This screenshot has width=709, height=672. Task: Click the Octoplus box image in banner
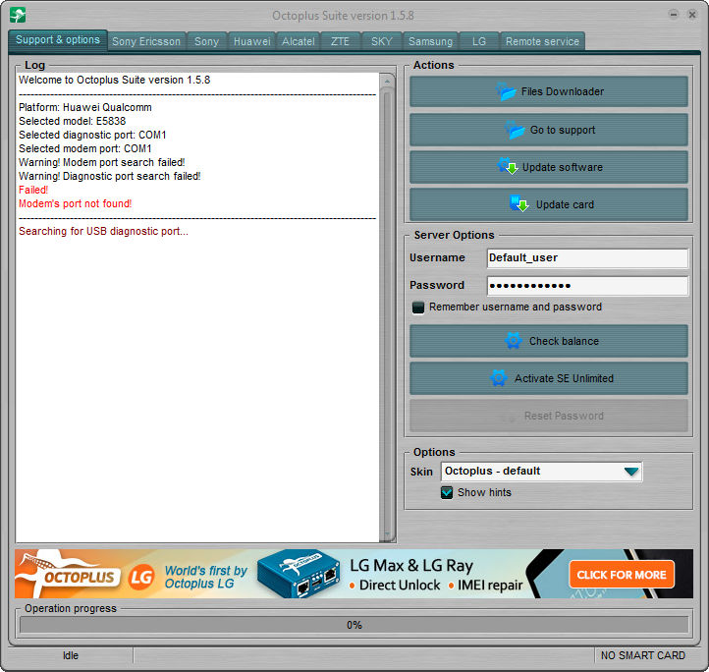(299, 573)
